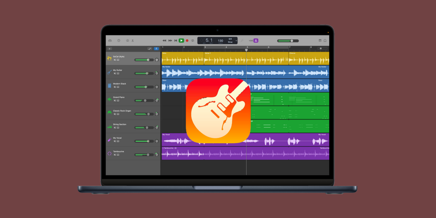
Task: Solo the String Section track
Action: [118, 127]
